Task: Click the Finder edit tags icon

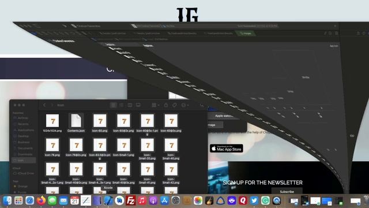Action: click(174, 105)
